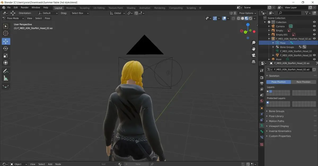Open the Pose menu in viewport header
This screenshot has width=318, height=166.
(47, 18)
